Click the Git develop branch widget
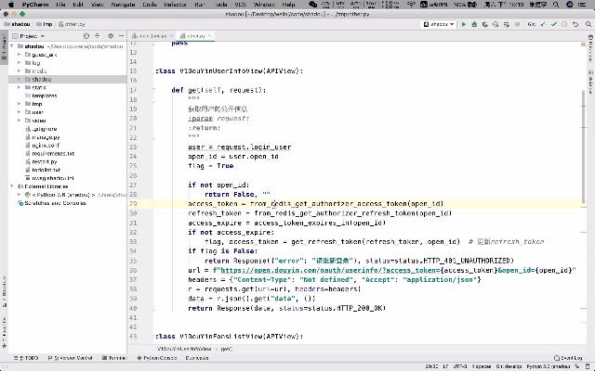Viewport: 595px width, 371px height. pos(509,366)
